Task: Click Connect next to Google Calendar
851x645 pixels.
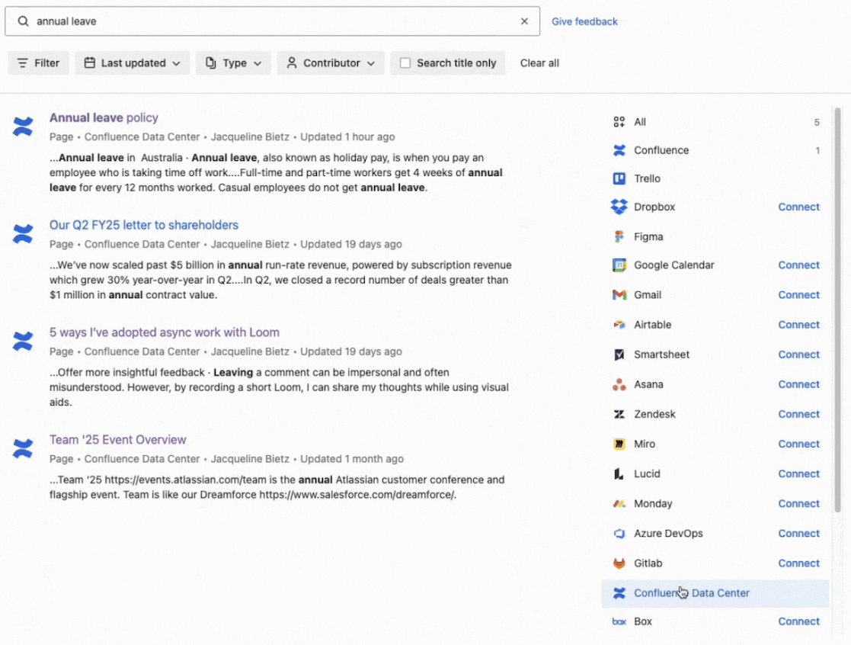Action: [x=798, y=265]
